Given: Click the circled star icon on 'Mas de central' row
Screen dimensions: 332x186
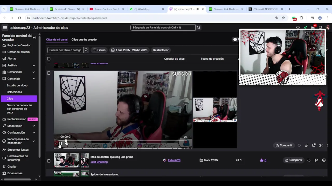Looking at the screenshot, I should (324, 160).
